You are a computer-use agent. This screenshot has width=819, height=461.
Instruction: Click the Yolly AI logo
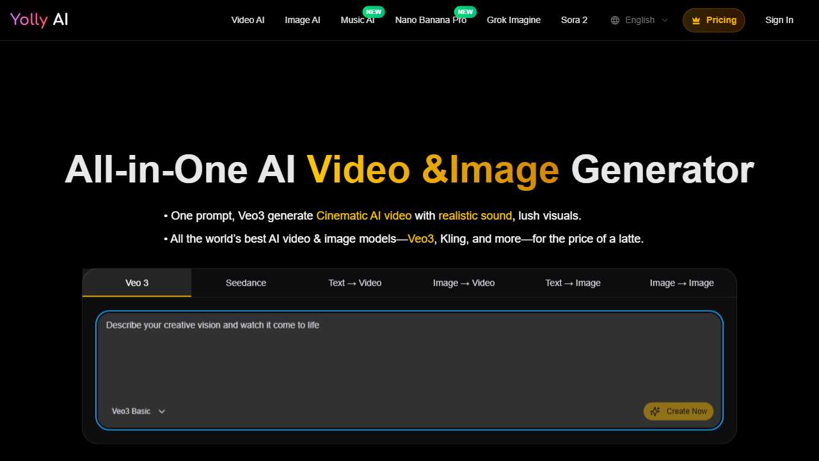point(39,20)
